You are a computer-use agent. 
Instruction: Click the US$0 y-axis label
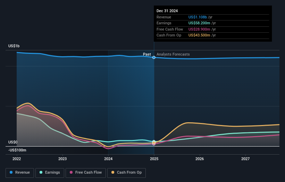pyautogui.click(x=13, y=142)
